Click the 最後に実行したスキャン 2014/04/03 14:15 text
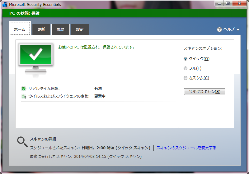The height and width of the screenshot is (174, 249). click(86, 157)
